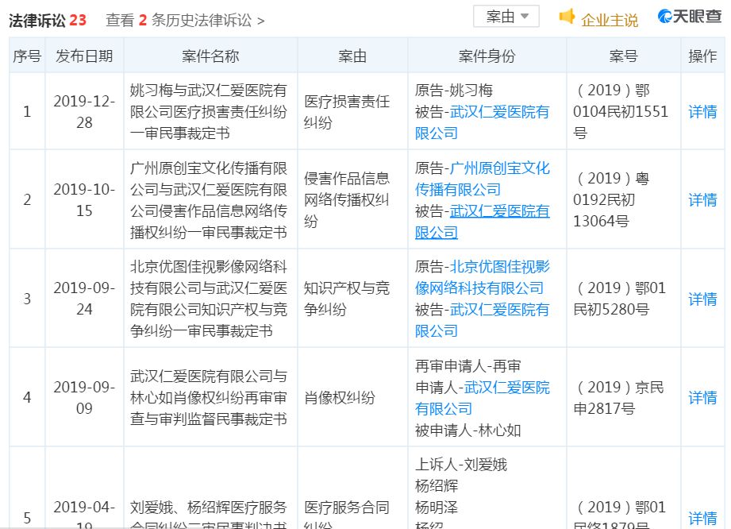731x529 pixels.
Task: Click case number （2019）京民申2817号
Action: coord(618,397)
